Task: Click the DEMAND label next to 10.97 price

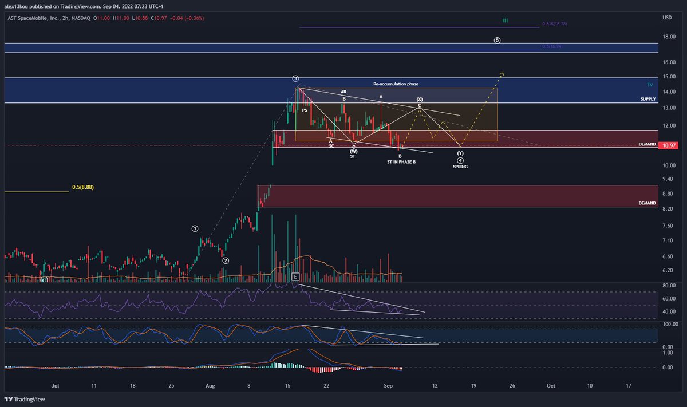Action: [x=647, y=144]
